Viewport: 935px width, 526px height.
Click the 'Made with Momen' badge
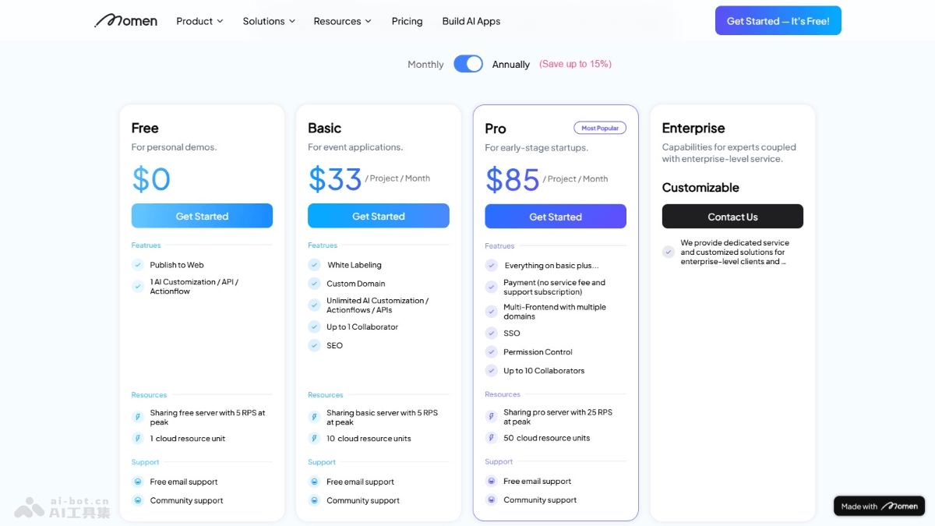(879, 506)
